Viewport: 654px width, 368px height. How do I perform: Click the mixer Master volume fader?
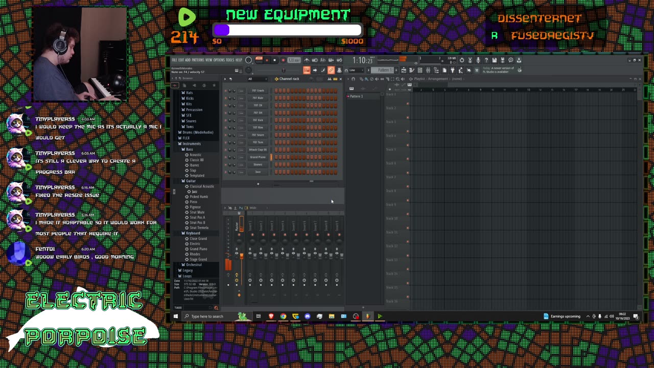pyautogui.click(x=241, y=256)
